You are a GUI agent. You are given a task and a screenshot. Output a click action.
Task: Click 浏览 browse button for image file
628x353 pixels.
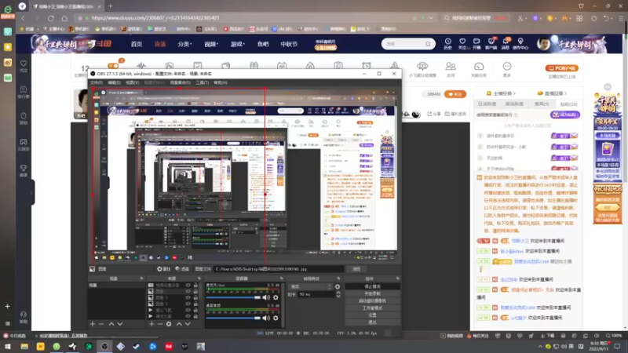(356, 269)
